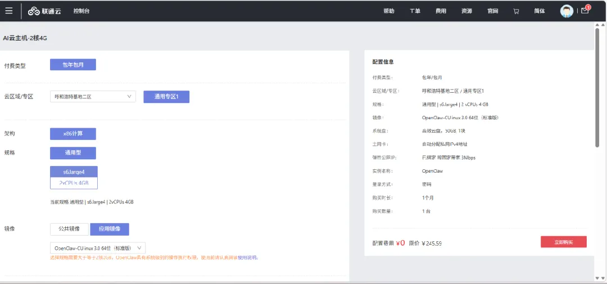
Task: Open the user avatar menu
Action: point(567,11)
